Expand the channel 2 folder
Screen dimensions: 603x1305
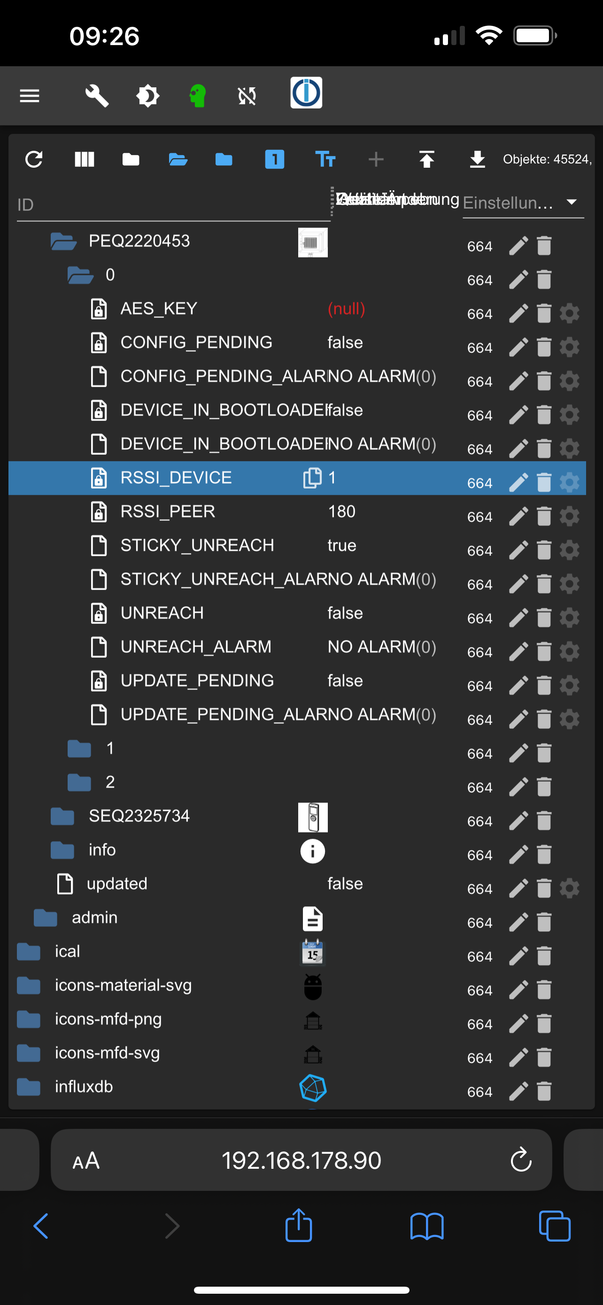[79, 782]
